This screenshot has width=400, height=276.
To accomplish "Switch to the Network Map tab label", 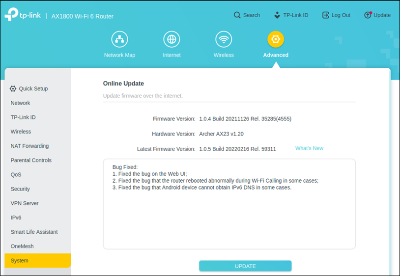I will pyautogui.click(x=119, y=55).
